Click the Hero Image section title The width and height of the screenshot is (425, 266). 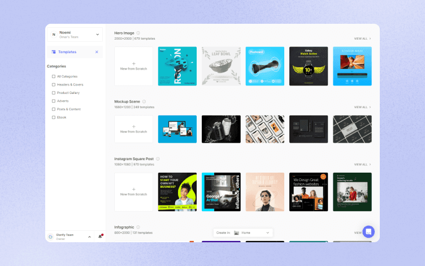click(x=124, y=33)
